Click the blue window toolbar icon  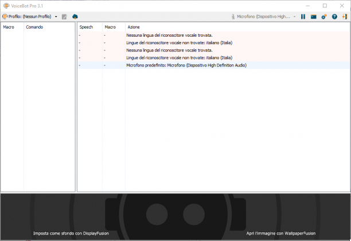[313, 17]
